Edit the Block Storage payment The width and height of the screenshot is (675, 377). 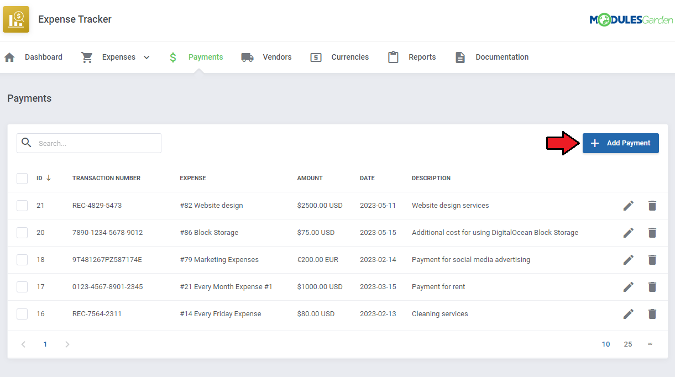(629, 233)
